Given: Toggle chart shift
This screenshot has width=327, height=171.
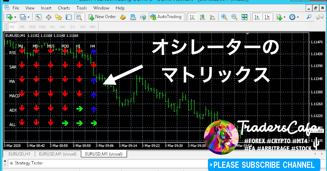Looking at the screenshot, I should (267, 17).
